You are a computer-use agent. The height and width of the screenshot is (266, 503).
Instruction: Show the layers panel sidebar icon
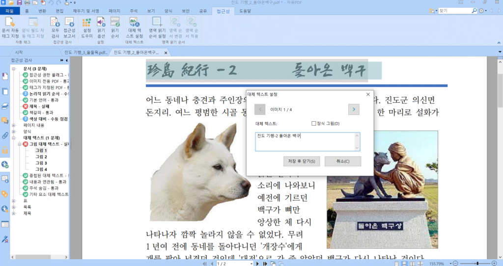[x=5, y=106]
